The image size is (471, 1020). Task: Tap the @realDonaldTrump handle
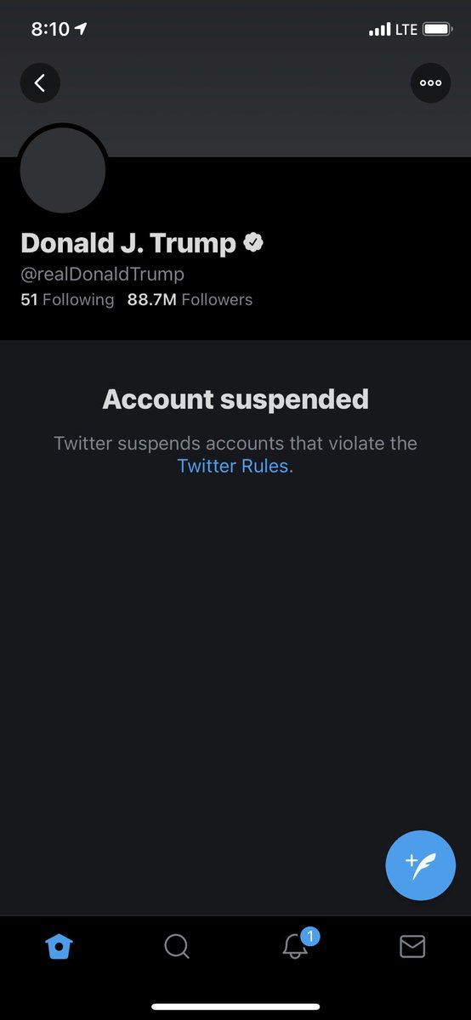[102, 275]
